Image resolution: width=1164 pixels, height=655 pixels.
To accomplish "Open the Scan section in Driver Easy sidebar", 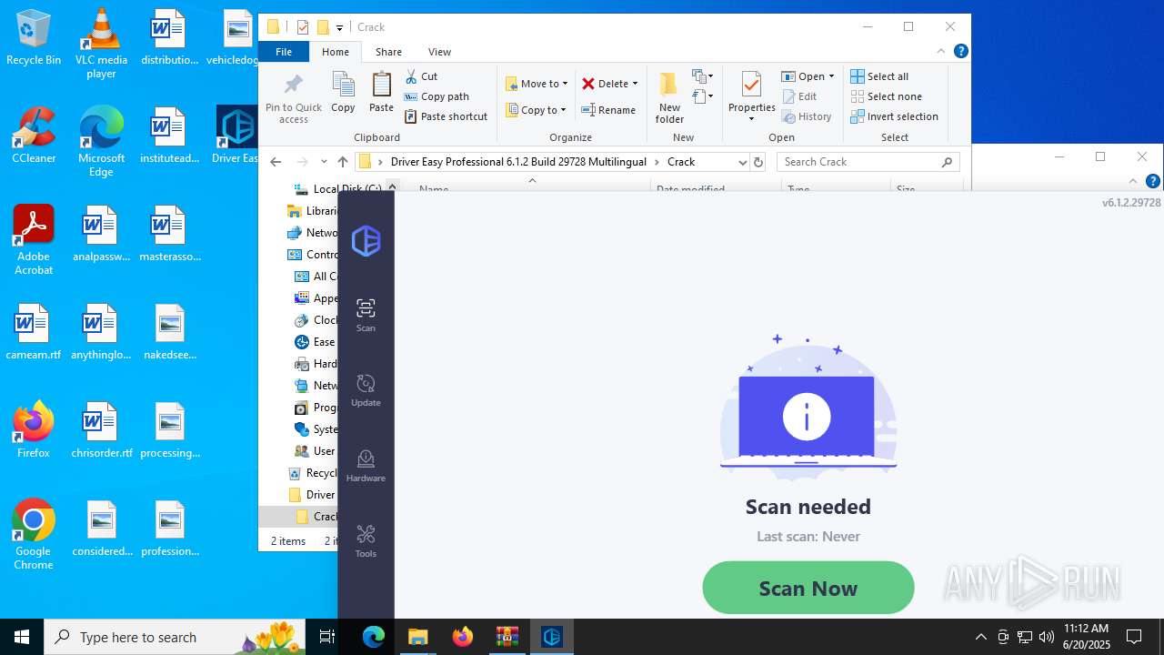I will [366, 315].
